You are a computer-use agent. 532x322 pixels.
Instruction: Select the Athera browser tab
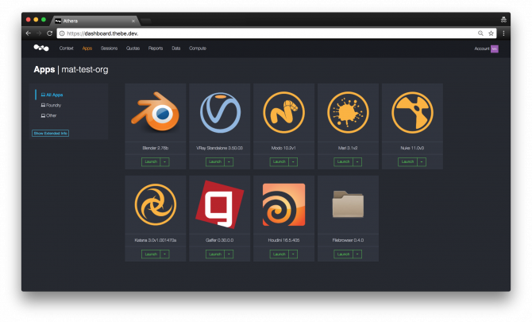[x=95, y=21]
